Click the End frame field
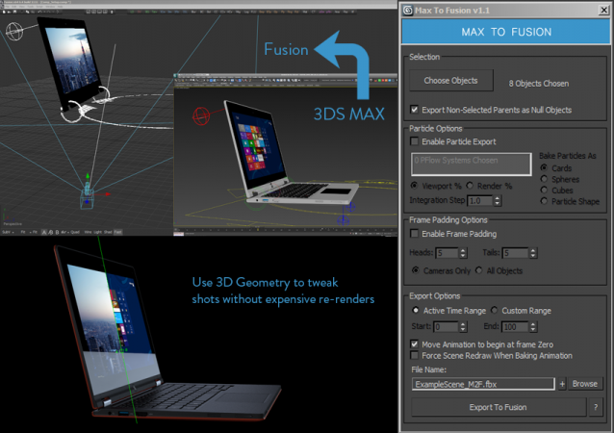 coord(515,326)
